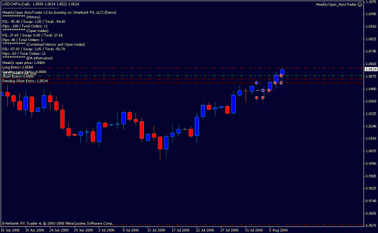Image resolution: width=378 pixels, height=233 pixels.
Task: Select the blue diamond marker on the lowest red entry line
Action: (257, 83)
